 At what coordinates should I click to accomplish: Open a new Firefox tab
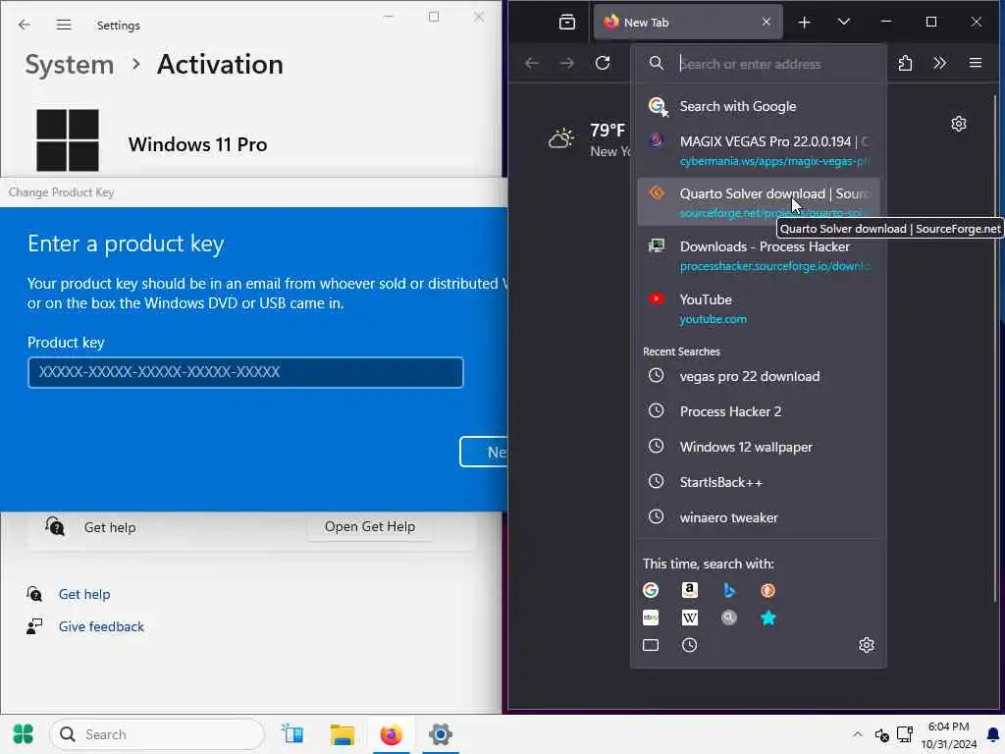(805, 23)
